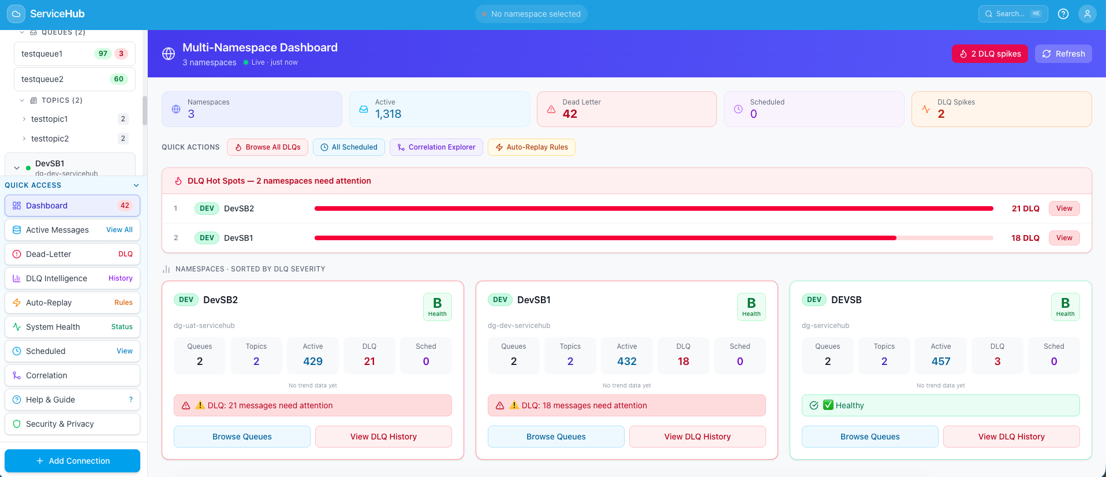Viewport: 1106px width, 477px height.
Task: Click Browse Queues on the DevSB1 card
Action: pyautogui.click(x=556, y=437)
